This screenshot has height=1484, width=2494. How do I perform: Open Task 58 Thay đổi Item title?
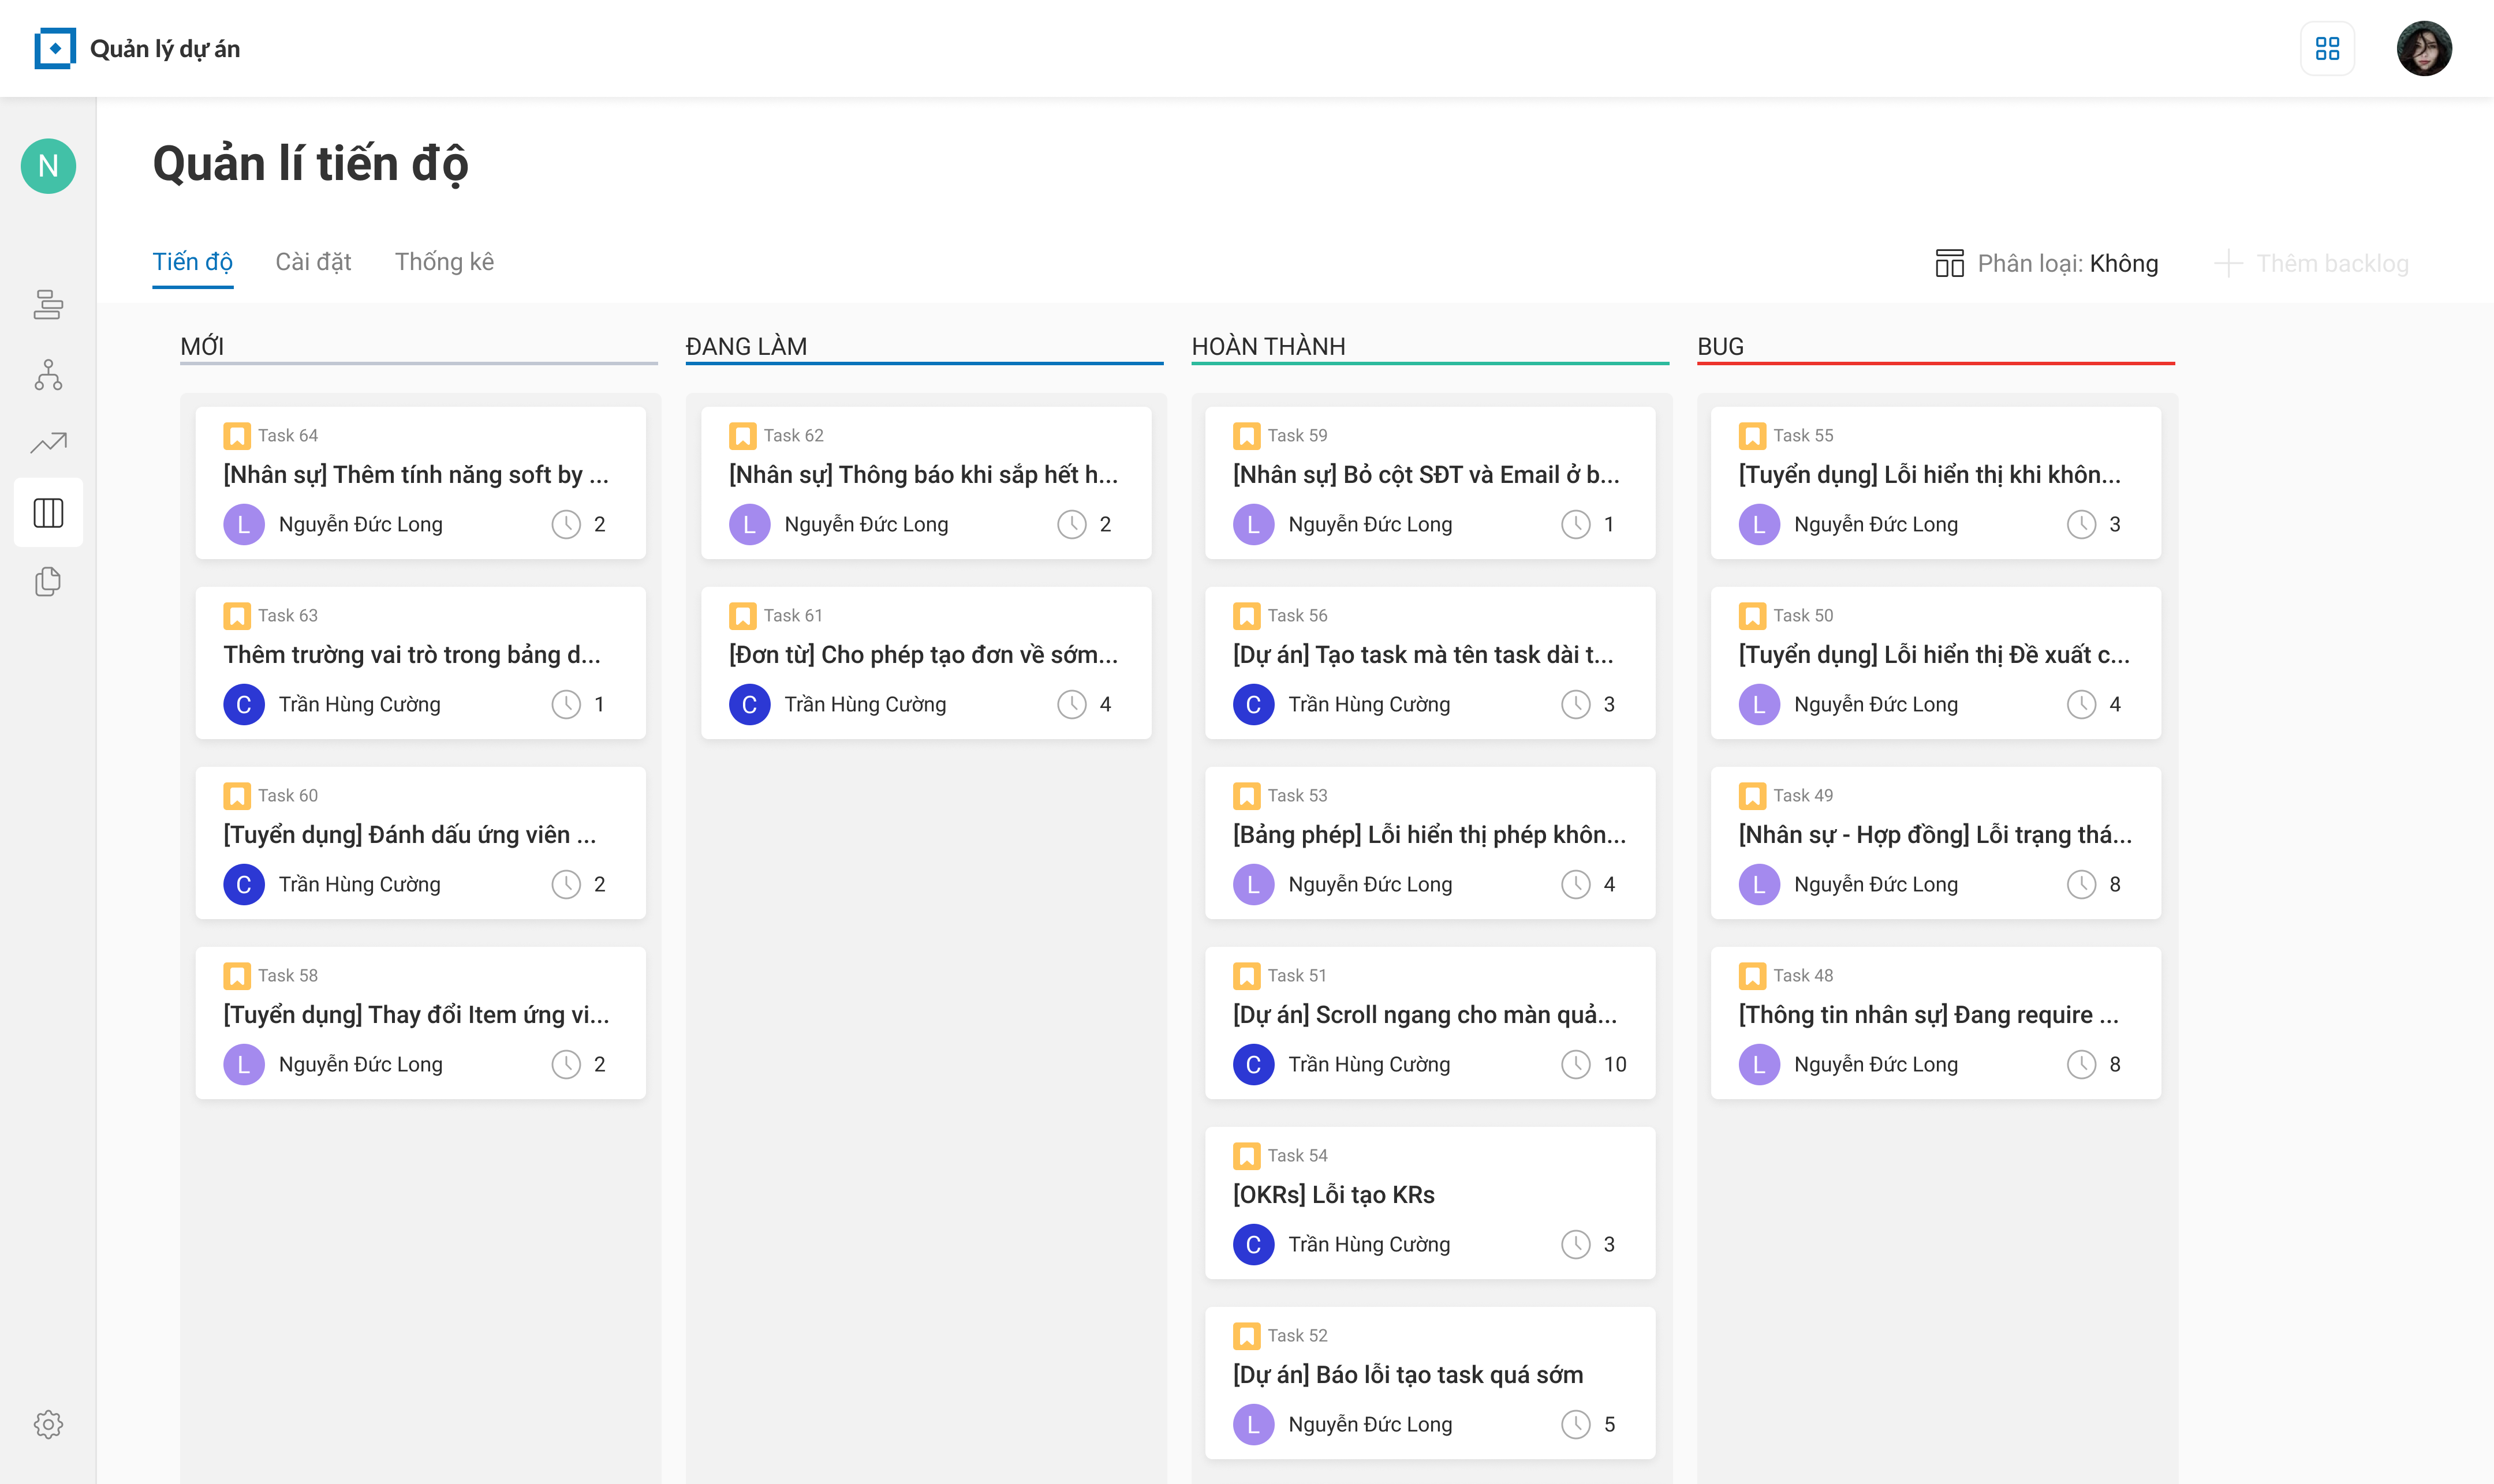click(416, 1014)
